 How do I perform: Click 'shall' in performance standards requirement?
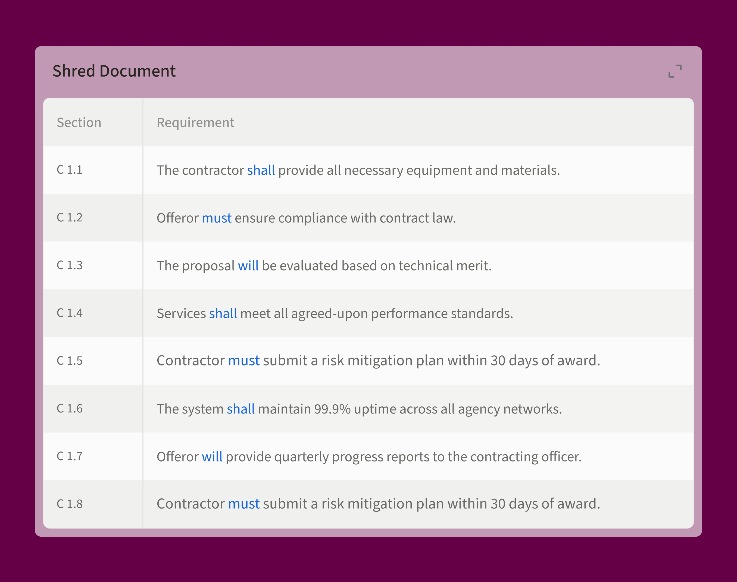point(223,313)
